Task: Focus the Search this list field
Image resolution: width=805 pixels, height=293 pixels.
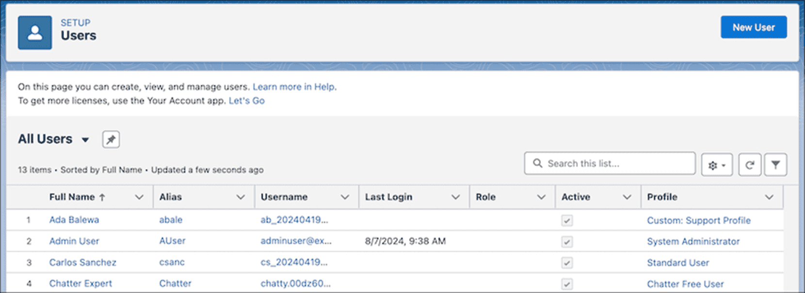Action: pyautogui.click(x=610, y=163)
